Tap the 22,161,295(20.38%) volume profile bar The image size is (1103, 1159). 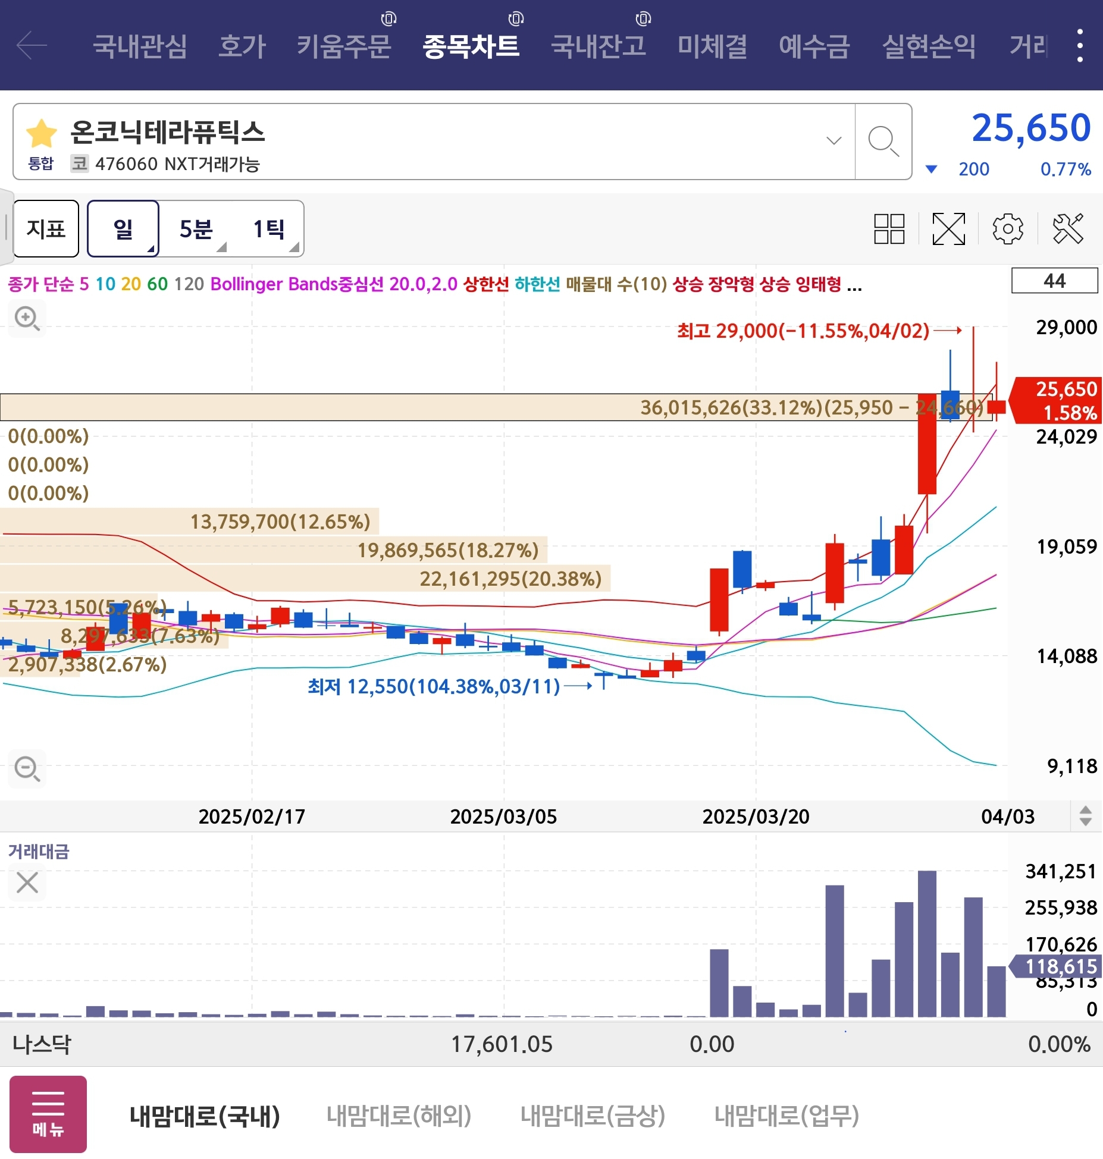coord(305,579)
